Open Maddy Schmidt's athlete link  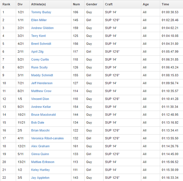click(42, 75)
